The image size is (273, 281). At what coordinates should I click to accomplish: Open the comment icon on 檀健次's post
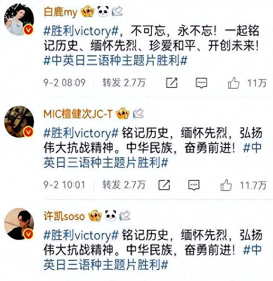194,185
